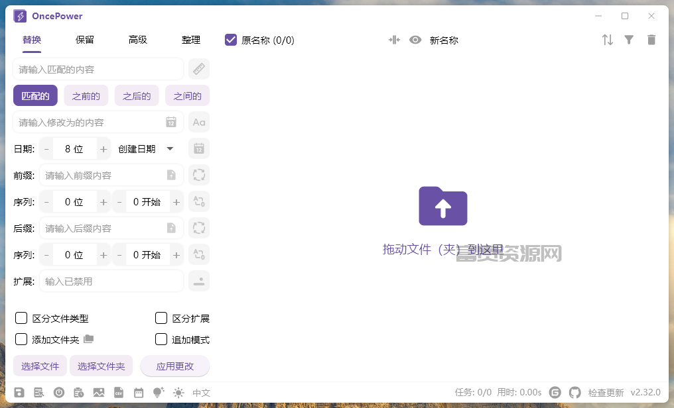674x408 pixels.
Task: Click the file icon inside prefix field
Action: click(171, 175)
